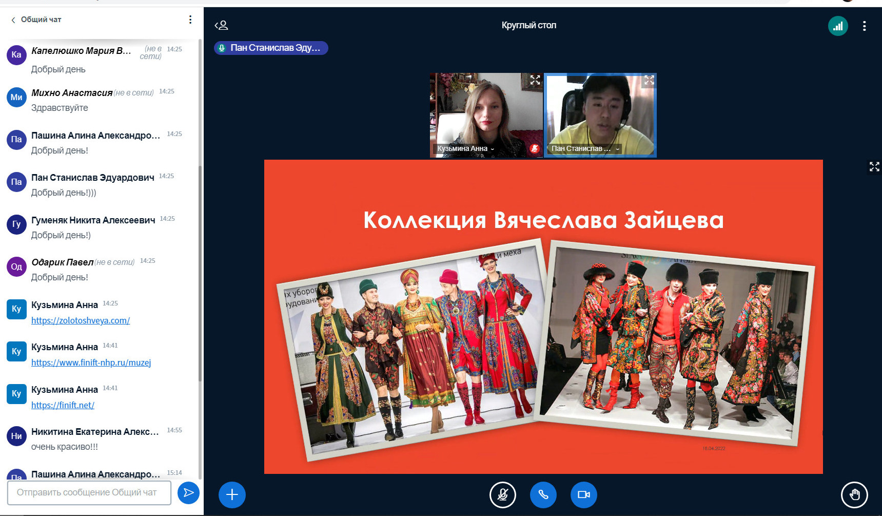
Task: Open Пан Станислав webcam name dropdown
Action: [585, 149]
